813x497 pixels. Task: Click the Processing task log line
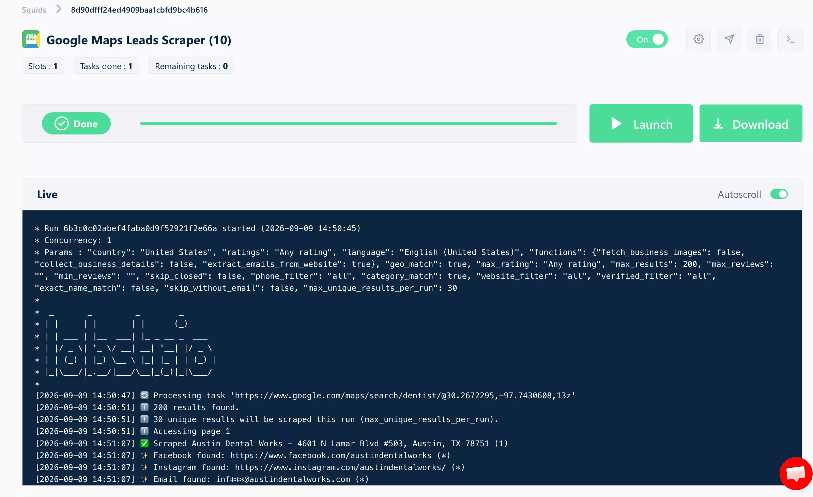point(306,396)
